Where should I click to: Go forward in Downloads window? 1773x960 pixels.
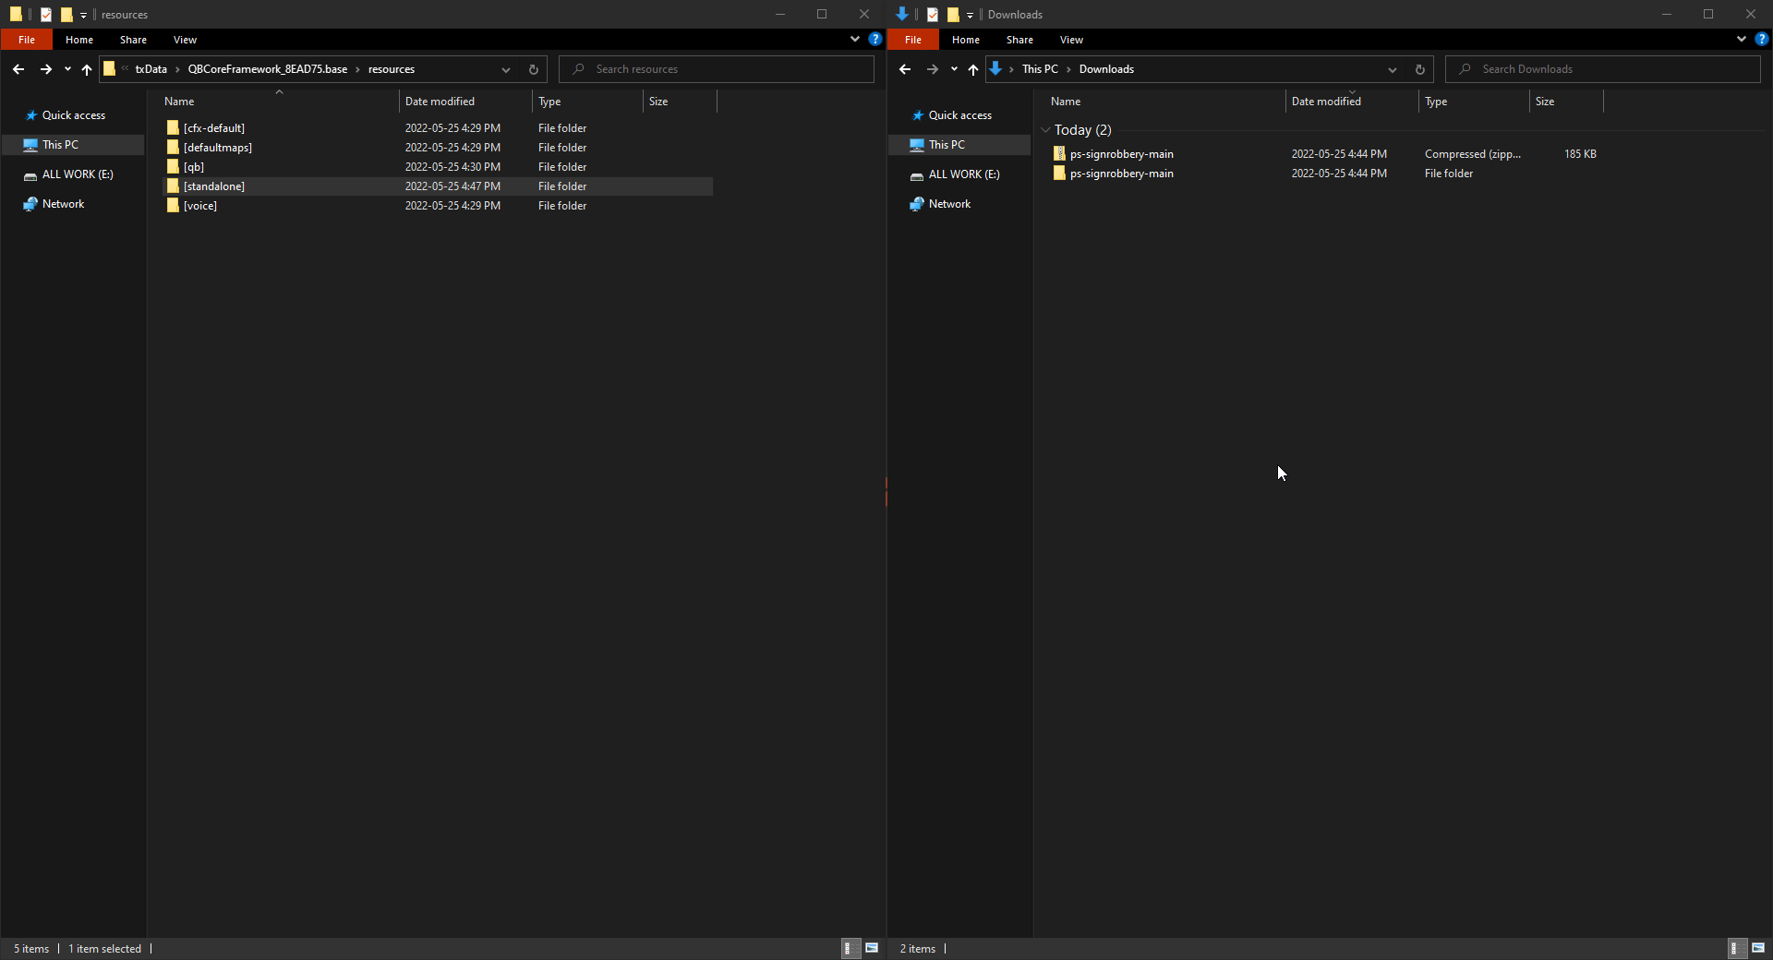point(932,69)
